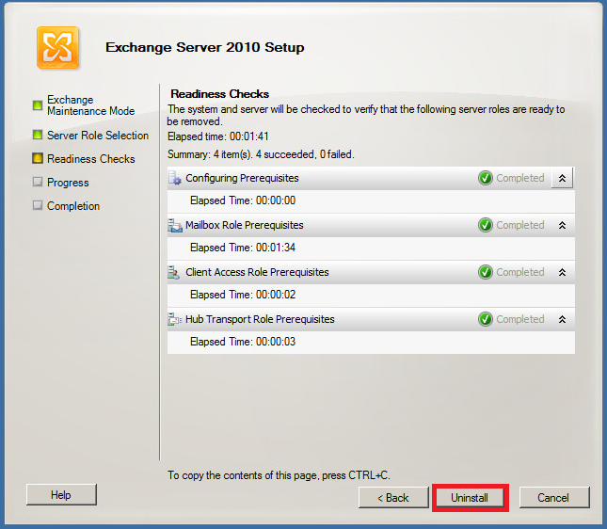Click the 'Elapsed time: 00:01:41' total line
Image resolution: width=607 pixels, height=529 pixels.
[x=218, y=136]
